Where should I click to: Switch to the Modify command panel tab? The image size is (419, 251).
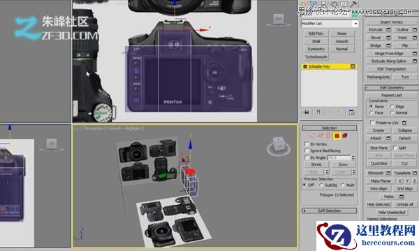[314, 3]
